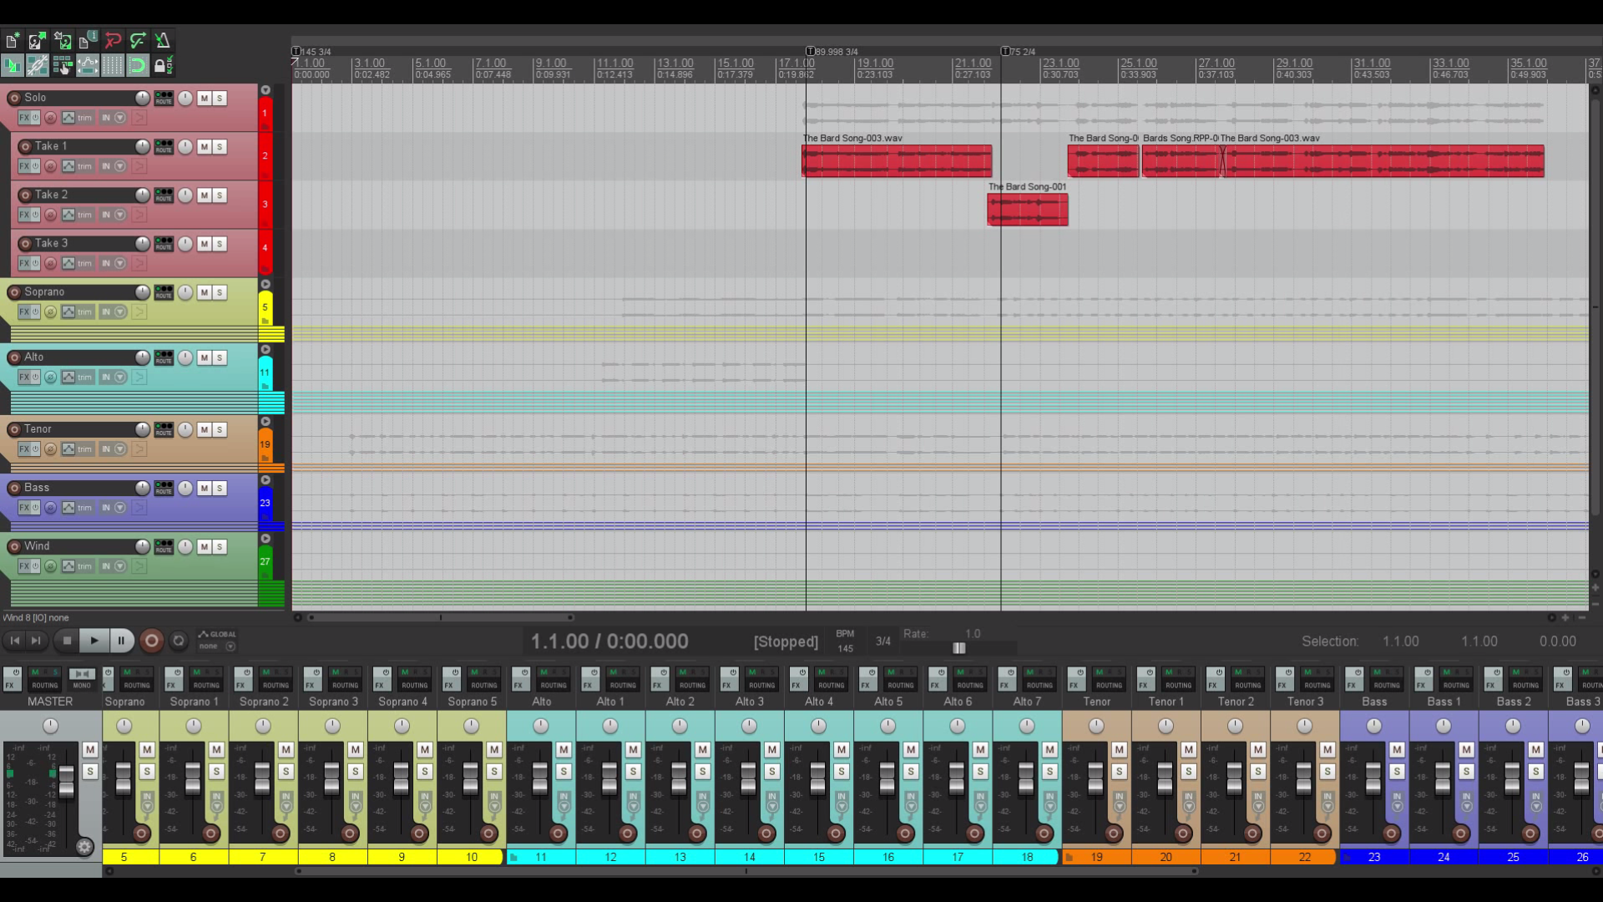Mute the Take 1 track
Screen dimensions: 1603x902
205,146
